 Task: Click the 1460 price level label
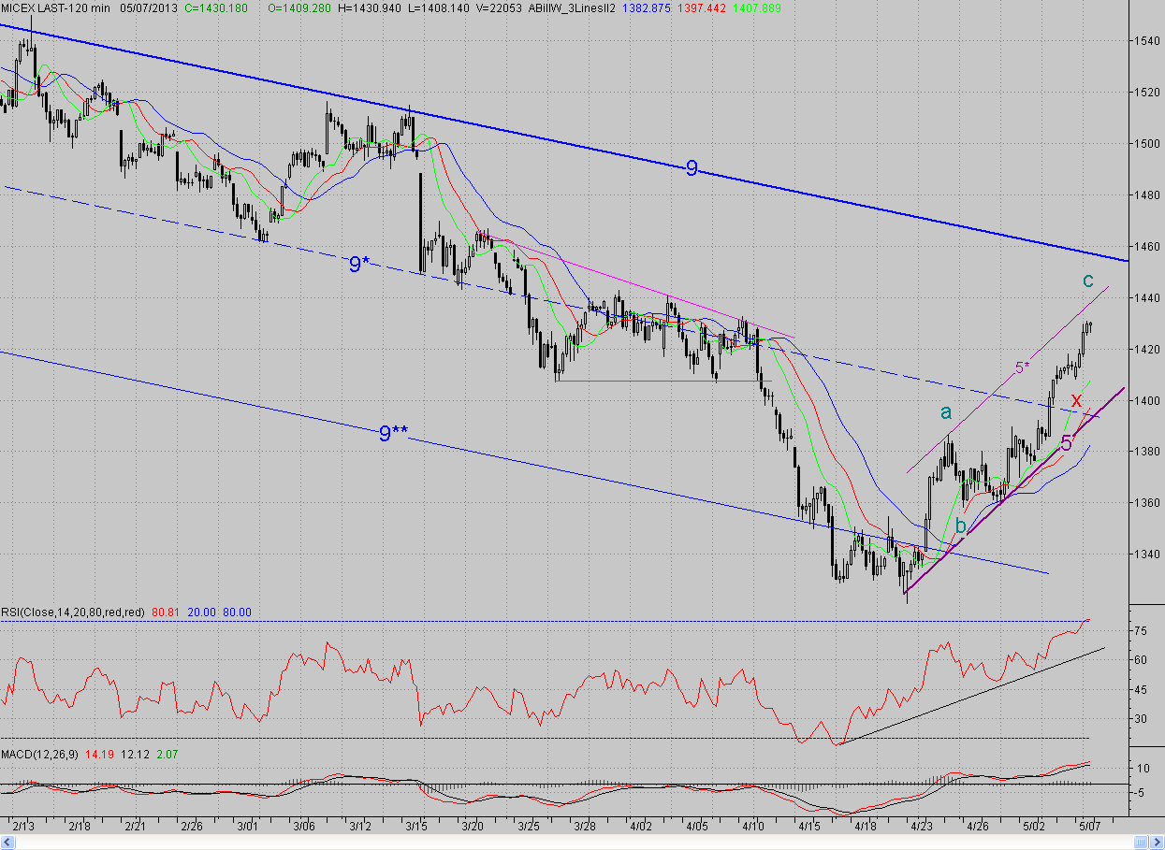point(1147,246)
